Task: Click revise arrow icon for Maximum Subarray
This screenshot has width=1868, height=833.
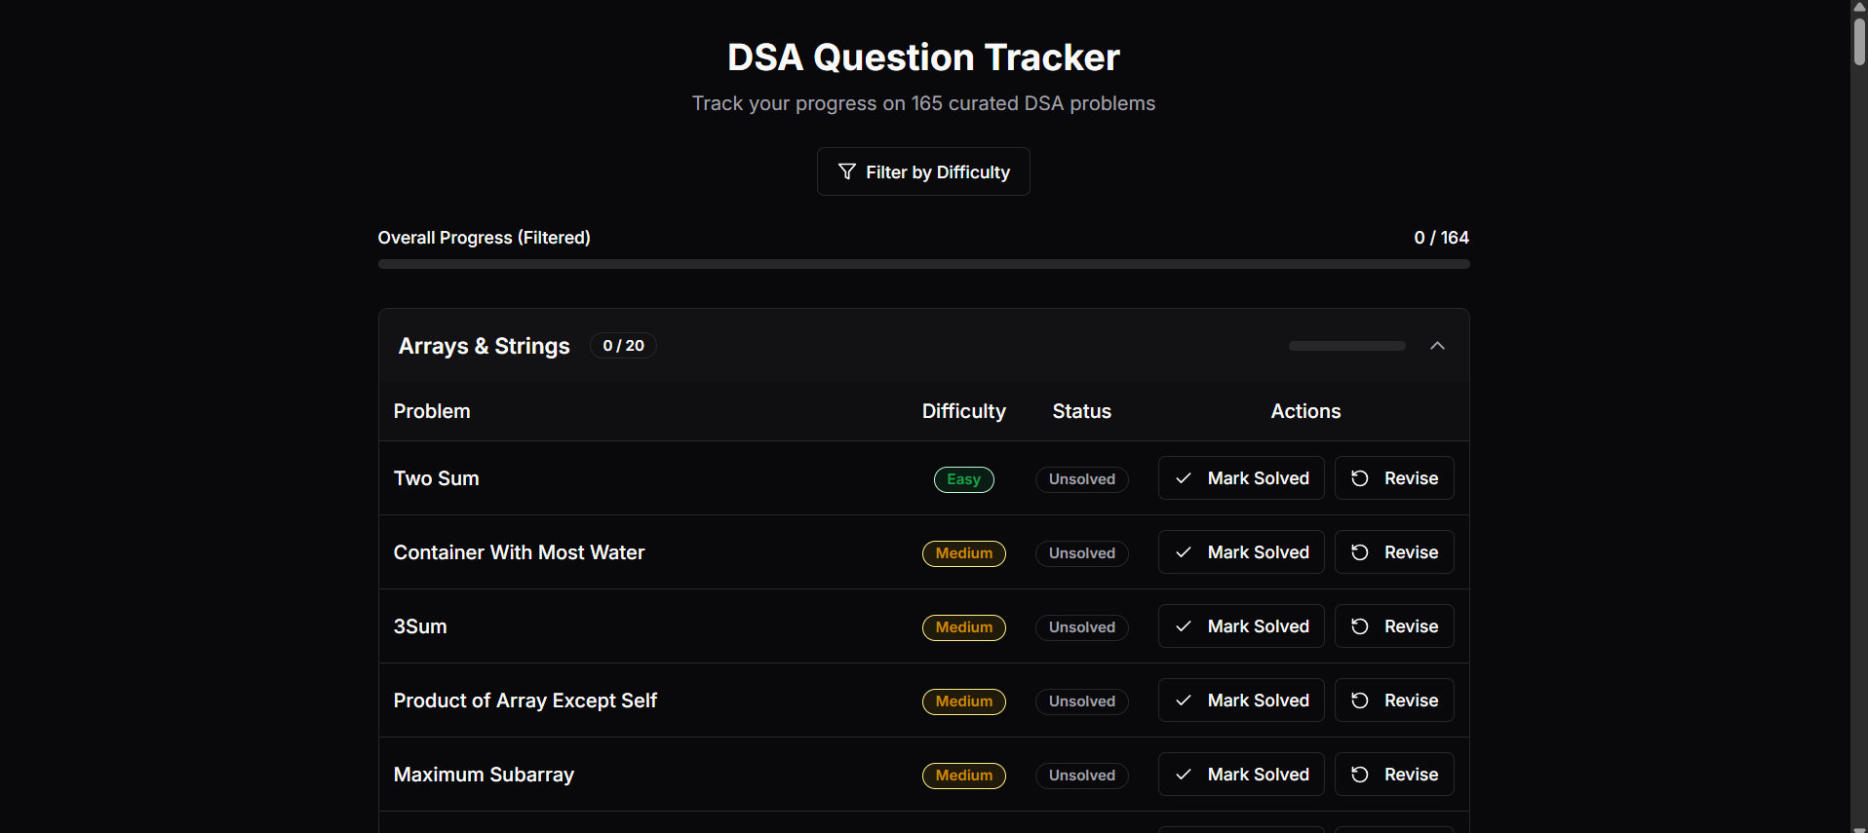Action: click(1359, 775)
